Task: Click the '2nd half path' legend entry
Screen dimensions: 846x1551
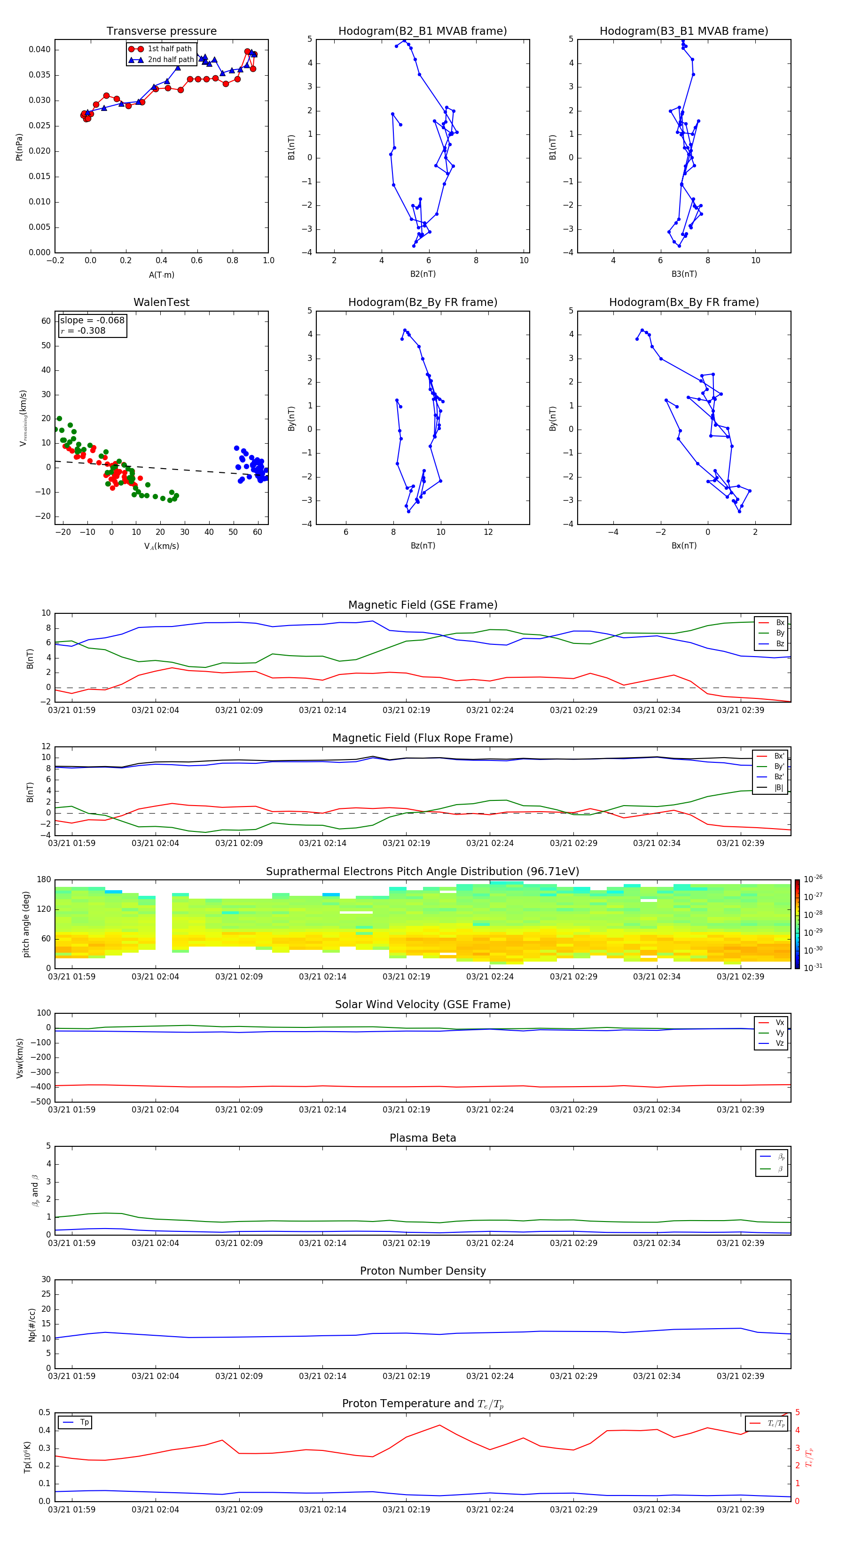Action: pos(161,60)
